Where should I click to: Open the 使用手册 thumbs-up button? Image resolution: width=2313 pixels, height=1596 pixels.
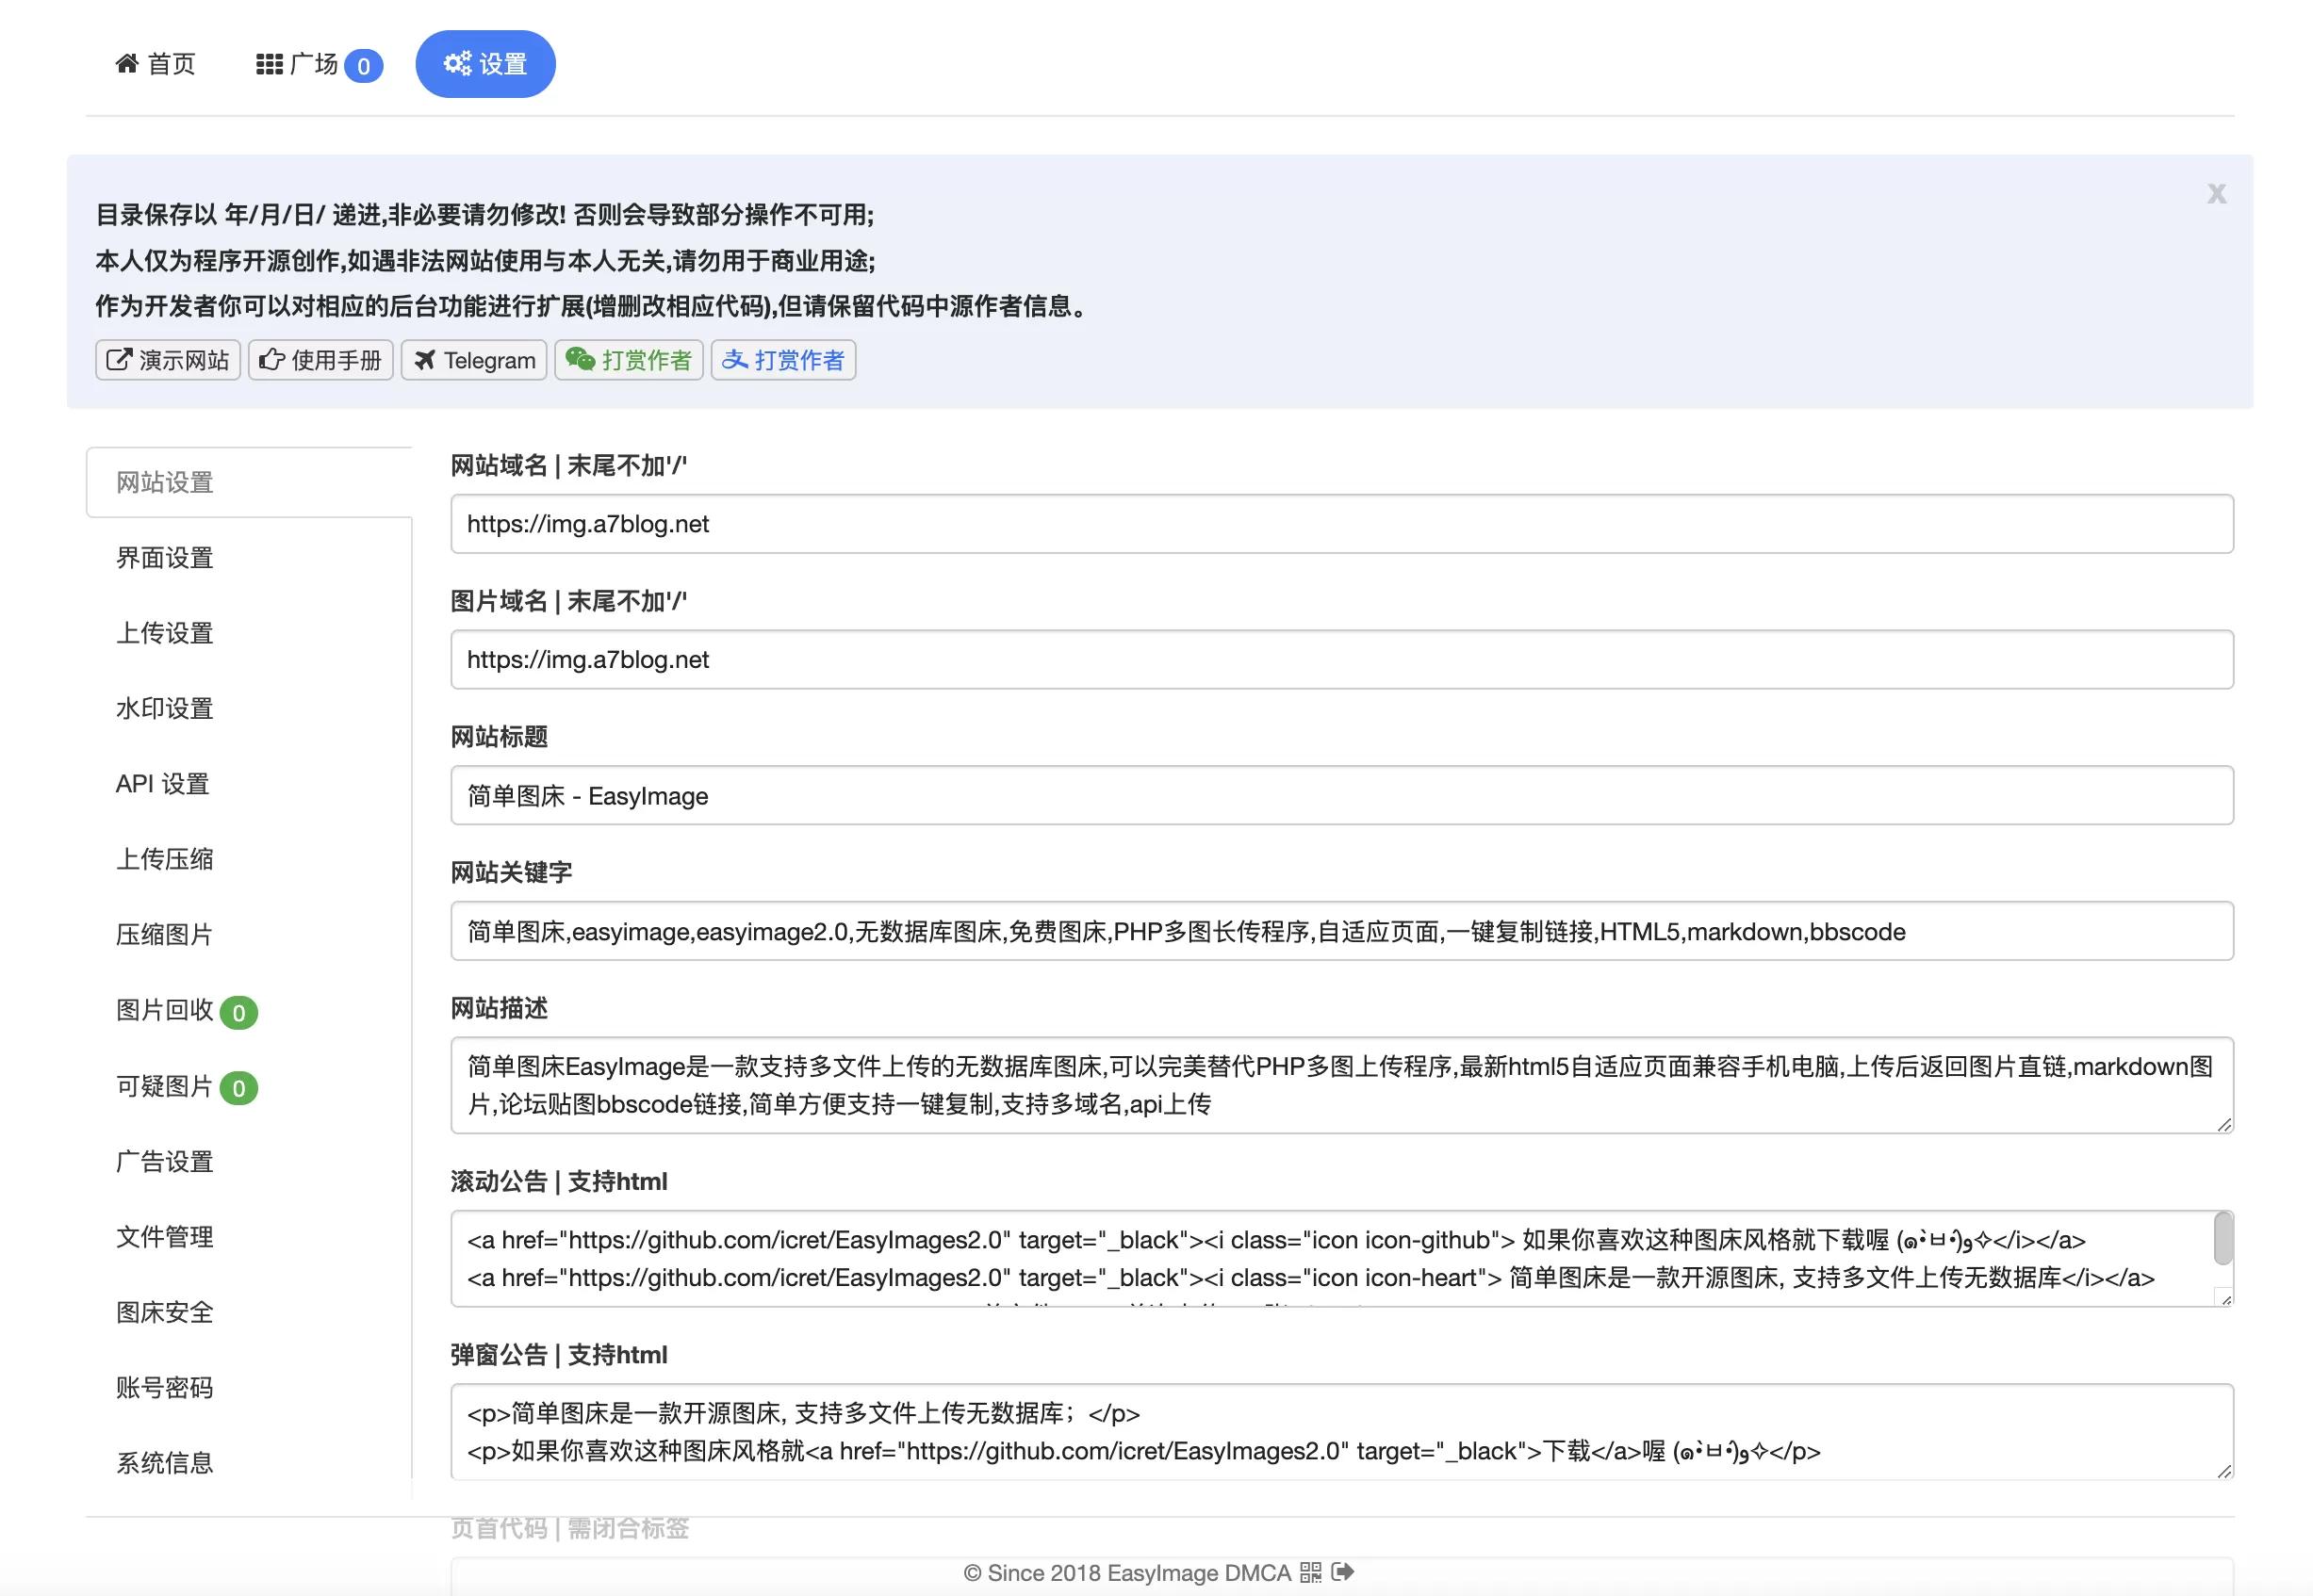point(320,360)
